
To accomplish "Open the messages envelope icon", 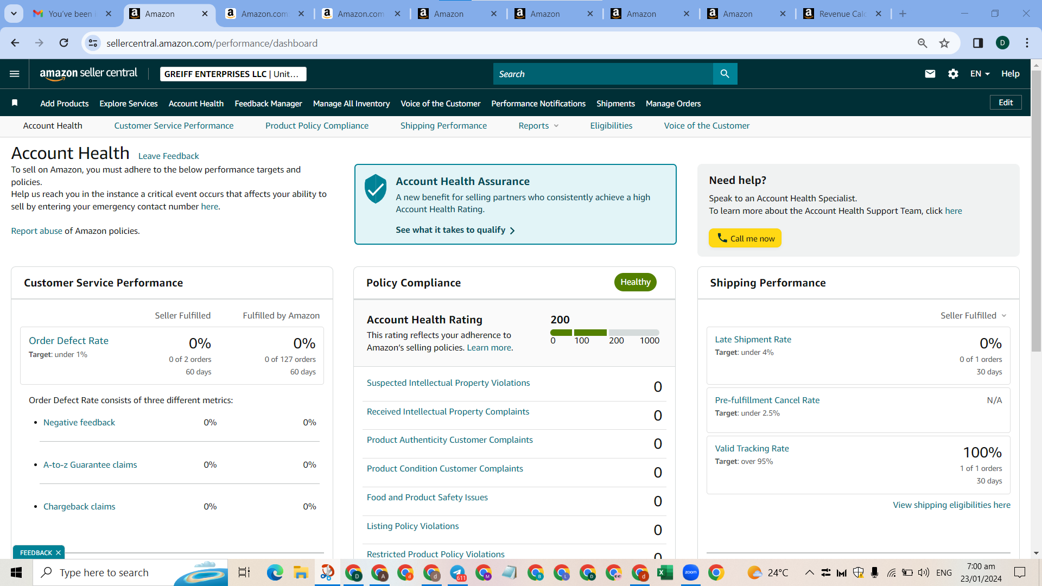I will point(930,74).
